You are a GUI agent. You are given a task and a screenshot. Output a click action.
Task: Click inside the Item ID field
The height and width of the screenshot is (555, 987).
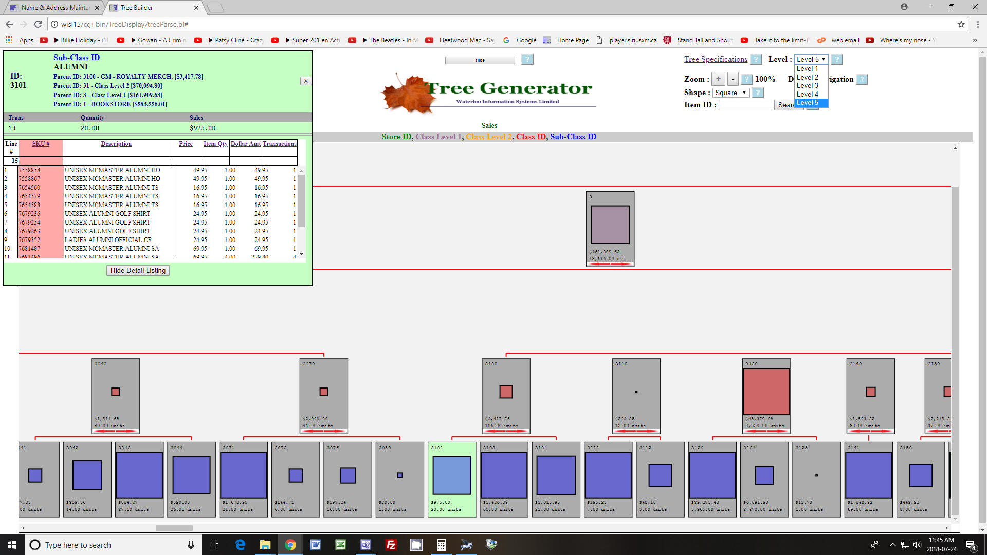(744, 105)
